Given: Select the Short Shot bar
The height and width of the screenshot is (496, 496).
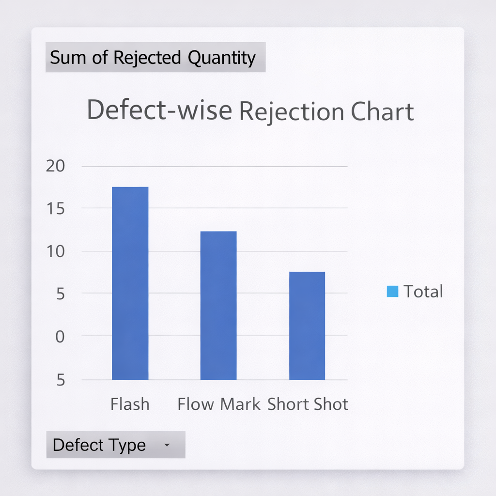Looking at the screenshot, I should coord(307,325).
